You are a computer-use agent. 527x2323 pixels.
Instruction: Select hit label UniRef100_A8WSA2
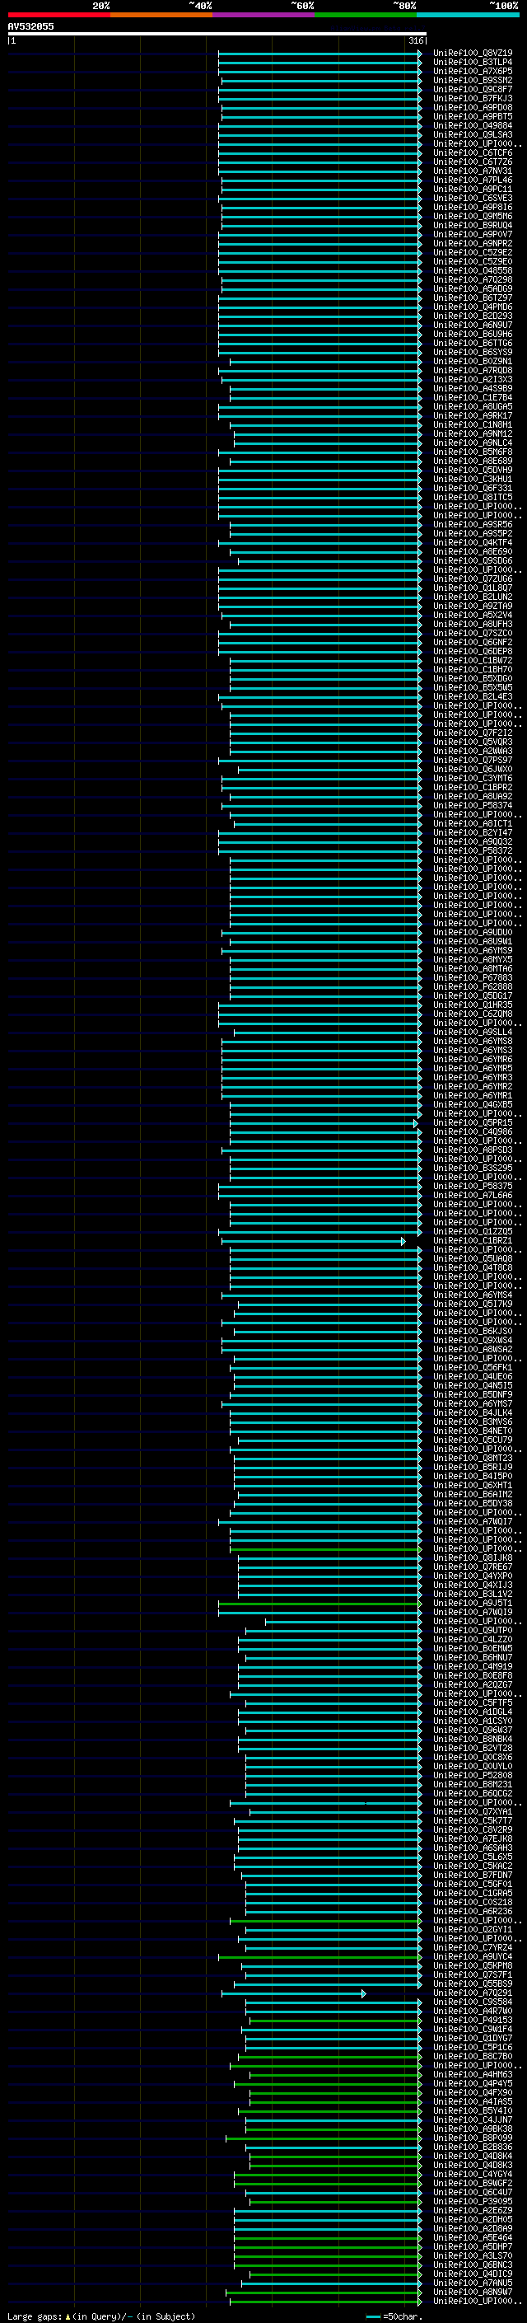pos(473,1349)
